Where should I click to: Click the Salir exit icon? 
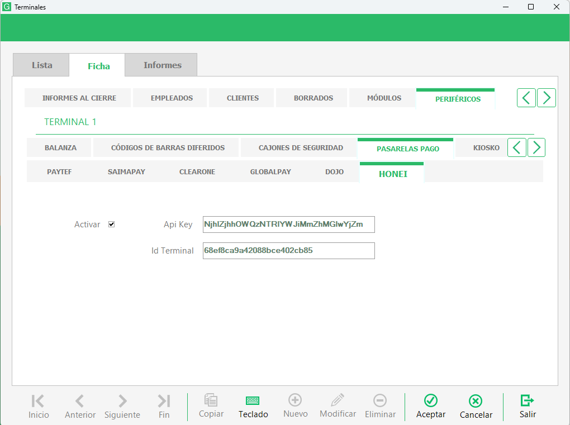point(527,400)
